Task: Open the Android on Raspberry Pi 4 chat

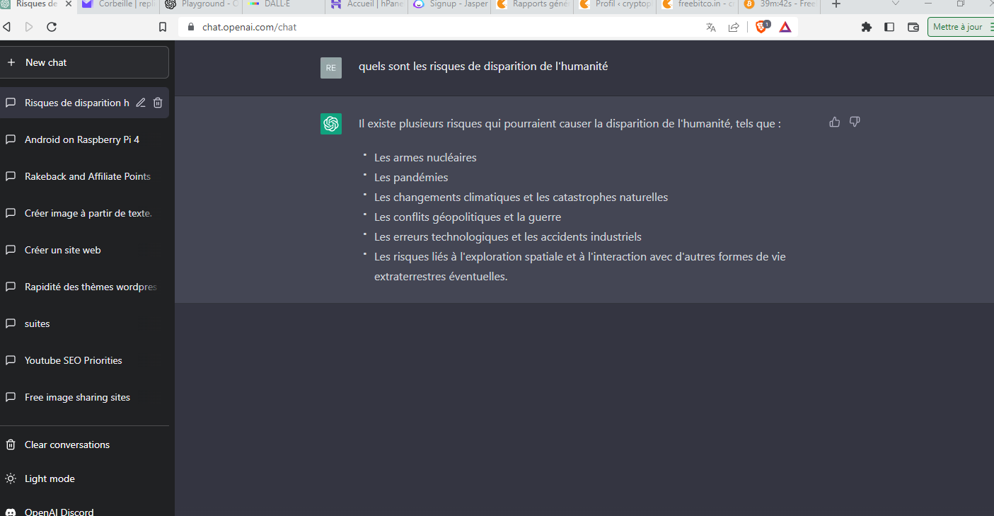Action: (x=82, y=139)
